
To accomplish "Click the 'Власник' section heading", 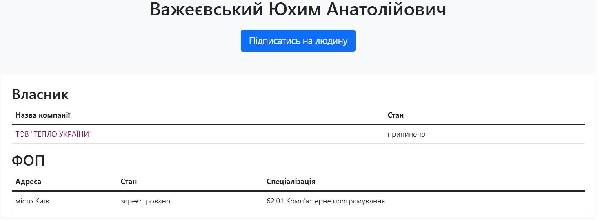I will coord(40,94).
